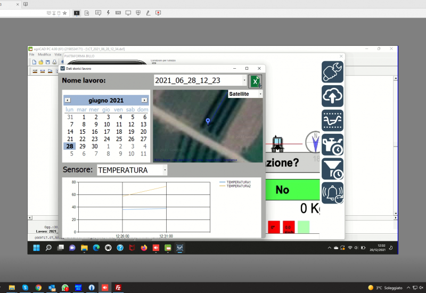This screenshot has width=426, height=293.
Task: Click the alarm bell history icon
Action: (332, 193)
